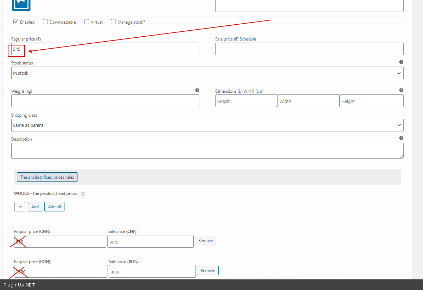
Task: Click the Weight help question icon
Action: pos(197,90)
